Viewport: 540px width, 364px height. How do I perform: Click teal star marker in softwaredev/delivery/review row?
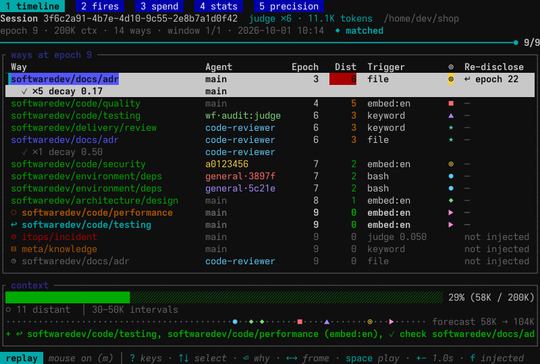[x=451, y=127]
